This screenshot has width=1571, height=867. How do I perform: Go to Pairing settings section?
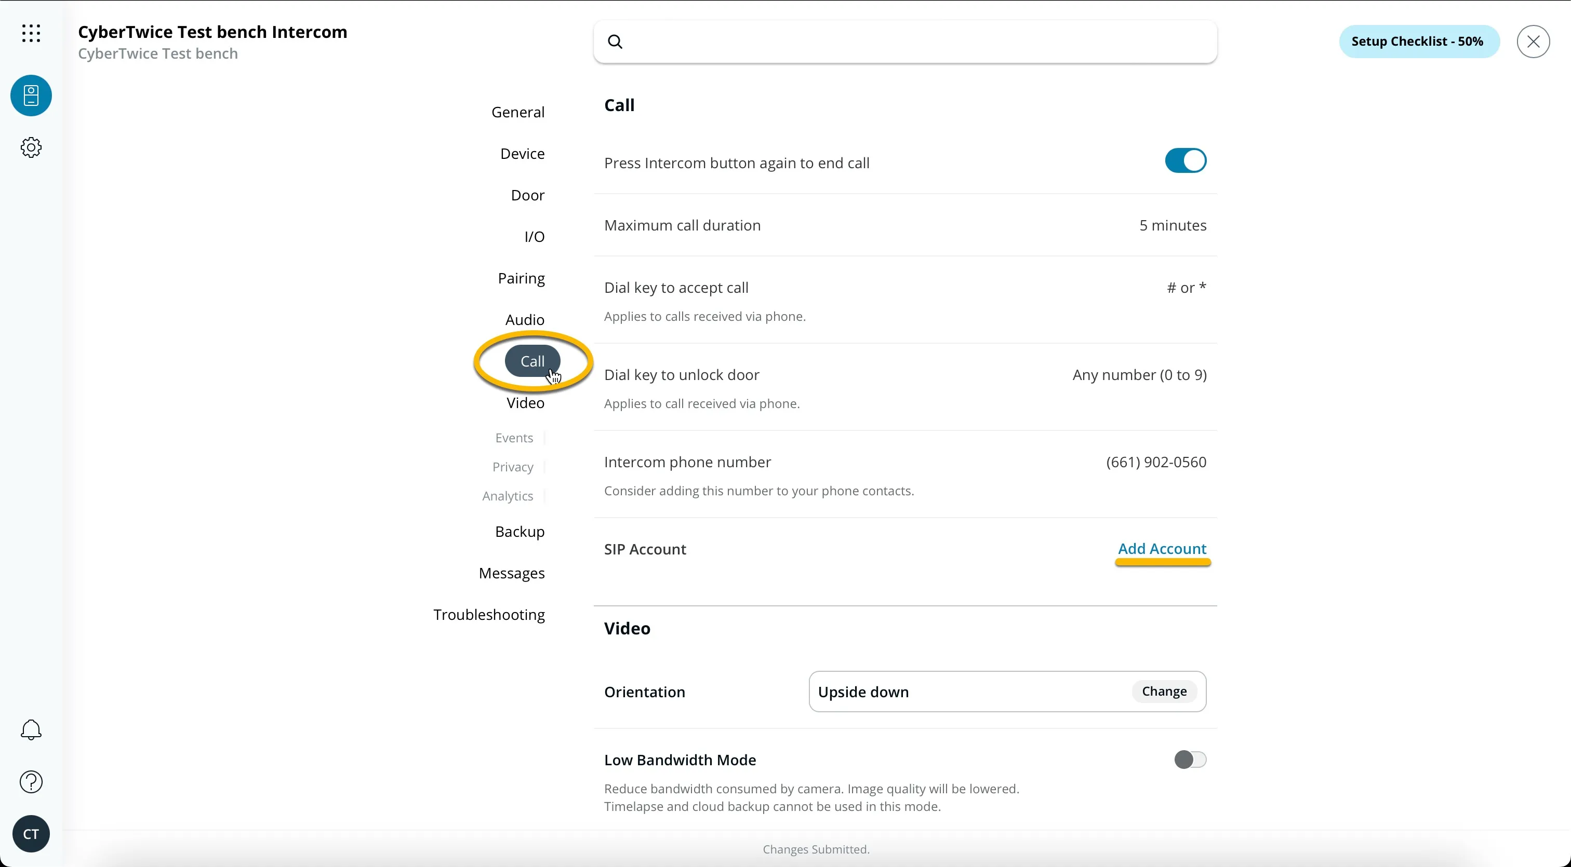tap(521, 278)
